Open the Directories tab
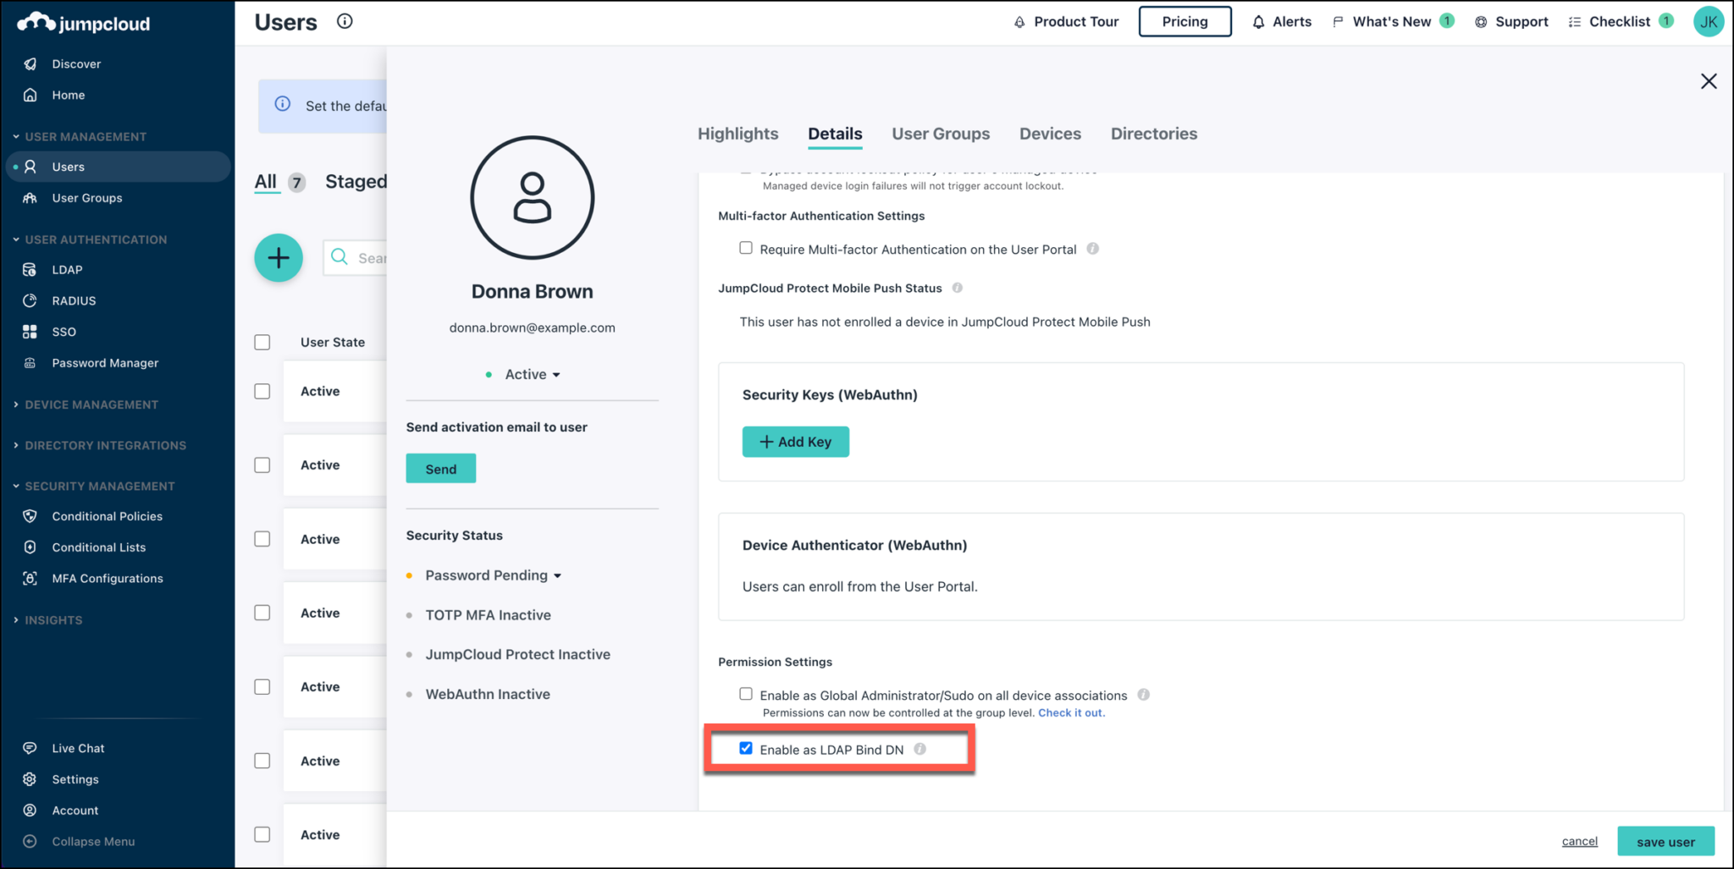This screenshot has height=869, width=1734. point(1154,133)
